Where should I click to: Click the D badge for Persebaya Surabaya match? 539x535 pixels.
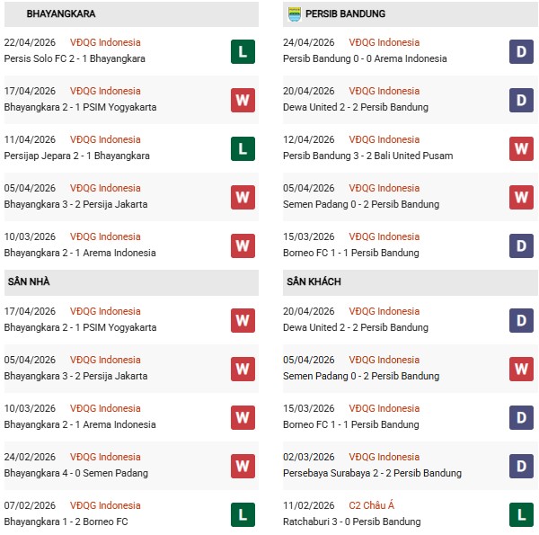[521, 466]
